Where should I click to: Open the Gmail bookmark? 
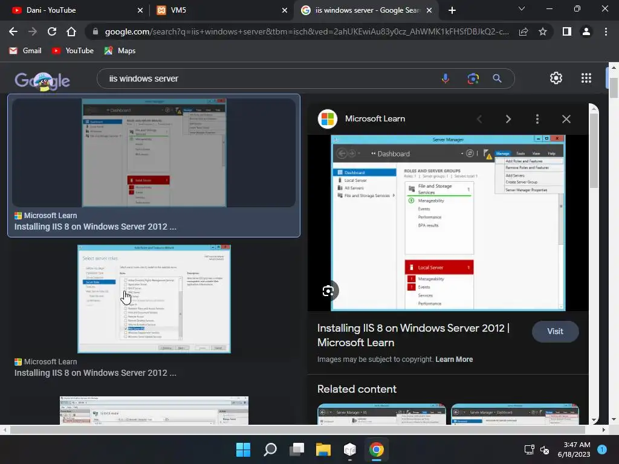25,51
